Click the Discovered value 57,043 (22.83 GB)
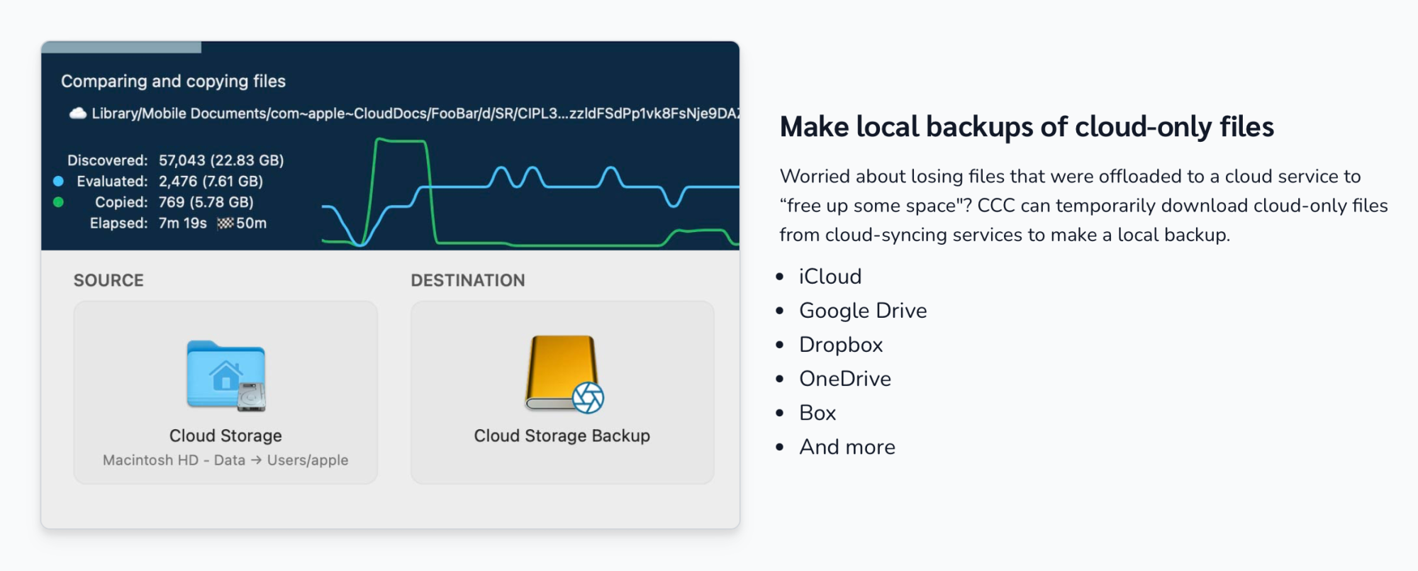 (x=221, y=160)
